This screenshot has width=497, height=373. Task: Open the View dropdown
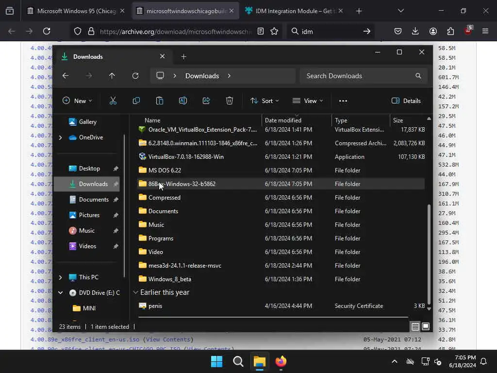click(308, 101)
